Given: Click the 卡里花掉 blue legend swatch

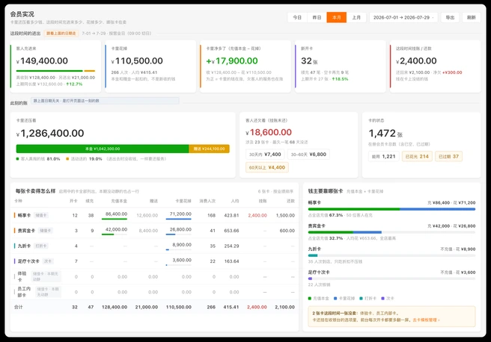Looking at the screenshot, I should [335, 298].
